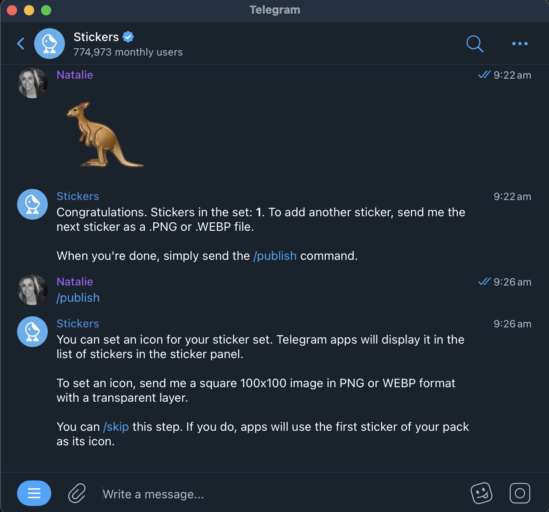Screen dimensions: 549x512
Task: Search within this chat
Action: 474,44
